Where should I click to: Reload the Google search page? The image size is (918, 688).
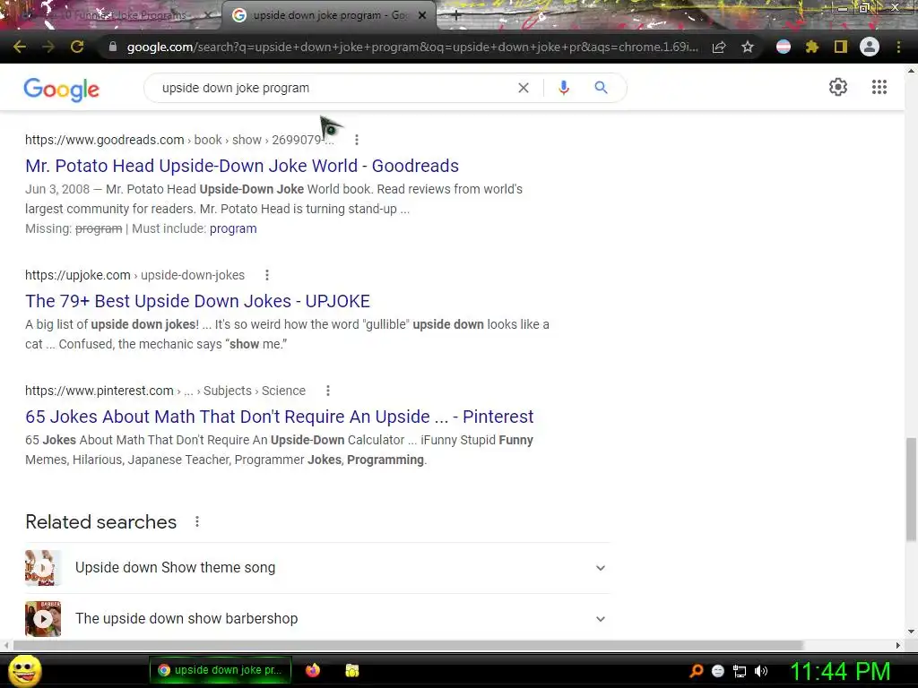click(77, 47)
